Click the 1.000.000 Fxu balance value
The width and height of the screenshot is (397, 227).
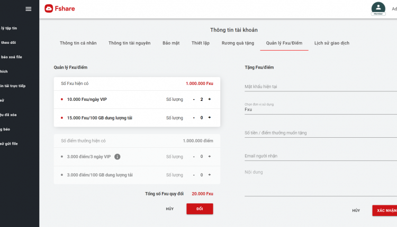(x=200, y=83)
